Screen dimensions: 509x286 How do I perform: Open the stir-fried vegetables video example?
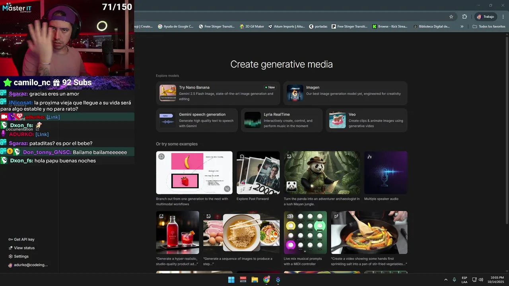(x=369, y=232)
